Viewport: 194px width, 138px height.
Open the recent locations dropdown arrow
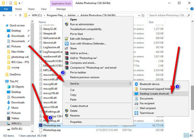click(15, 15)
